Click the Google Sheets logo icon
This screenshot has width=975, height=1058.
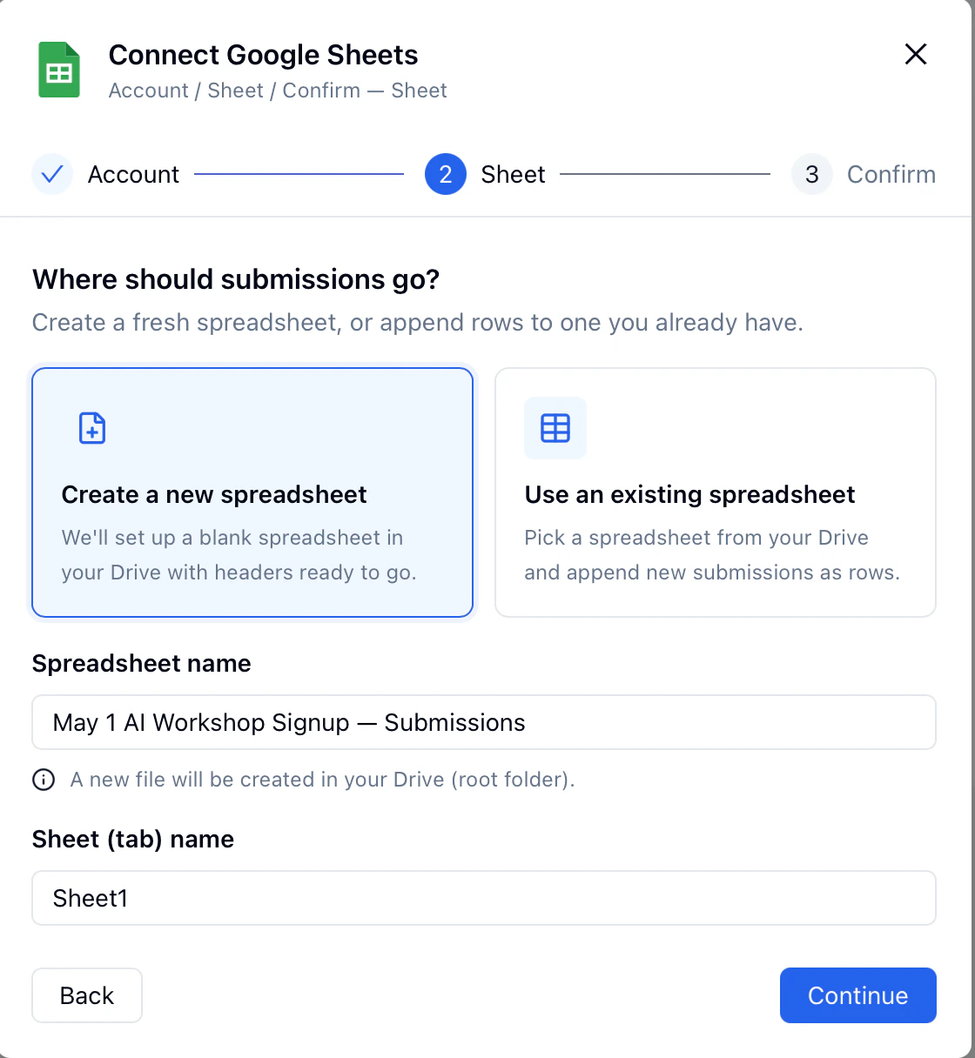(x=57, y=70)
